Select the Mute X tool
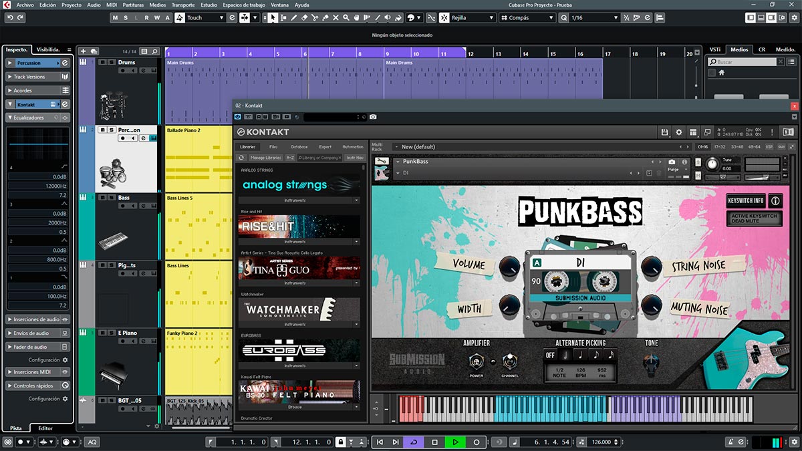Viewport: 802px width, 451px height. pos(336,17)
